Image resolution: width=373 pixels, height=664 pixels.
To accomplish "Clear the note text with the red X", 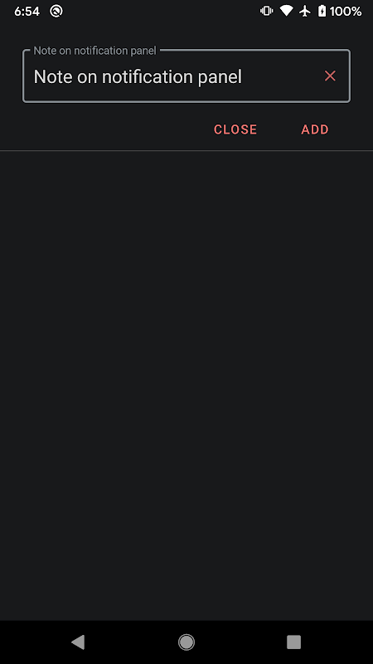I will point(330,76).
